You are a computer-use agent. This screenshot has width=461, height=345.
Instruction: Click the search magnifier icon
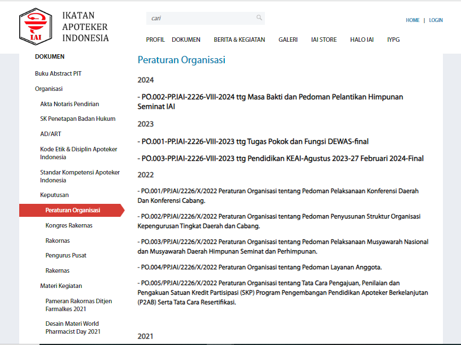click(x=259, y=18)
